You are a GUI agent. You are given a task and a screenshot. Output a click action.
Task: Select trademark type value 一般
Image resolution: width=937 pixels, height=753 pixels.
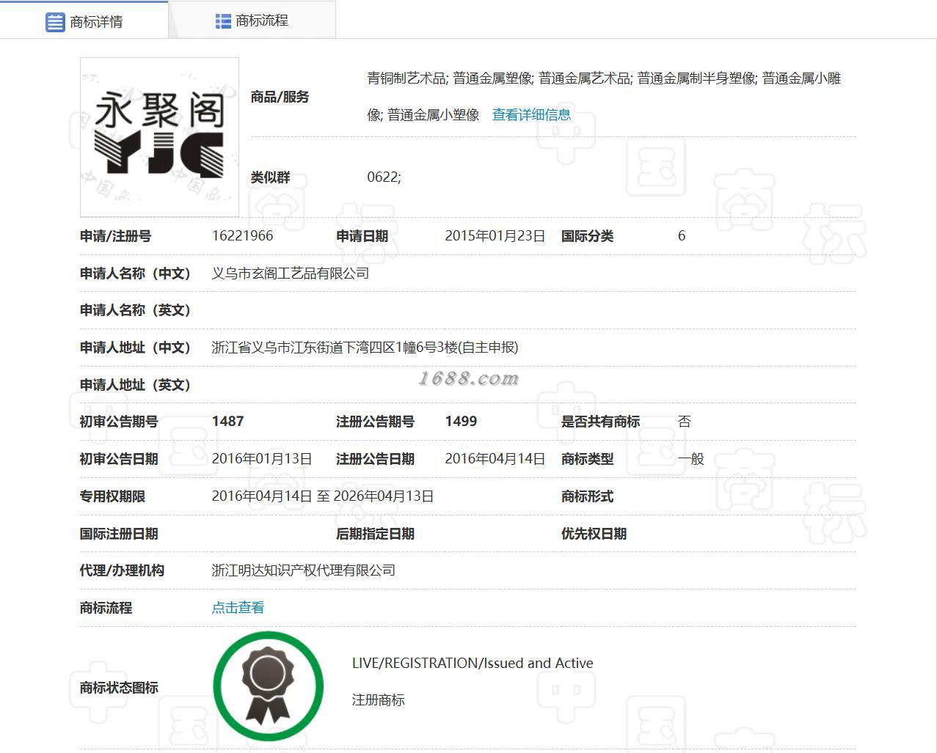click(x=691, y=459)
